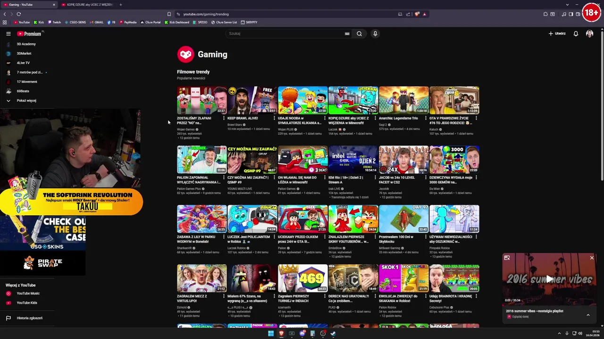Open the notifications bell
The width and height of the screenshot is (604, 339).
point(576,33)
